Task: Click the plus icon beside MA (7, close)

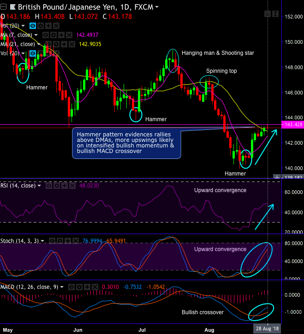Action: click(61, 35)
